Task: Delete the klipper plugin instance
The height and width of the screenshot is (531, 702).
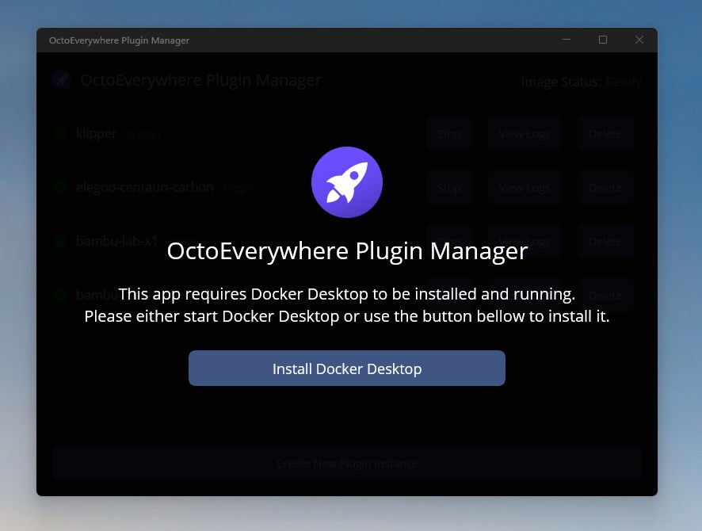Action: pyautogui.click(x=605, y=134)
